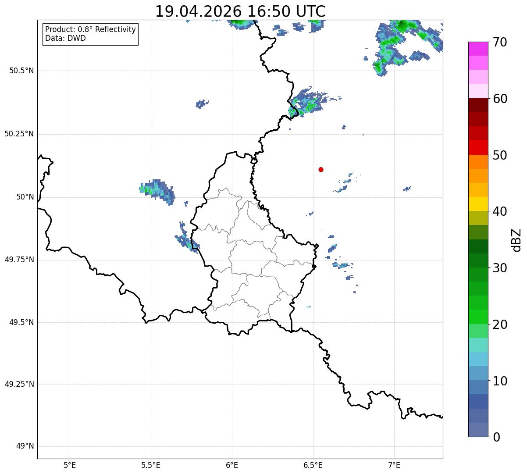The width and height of the screenshot is (527, 474).
Task: Select the Product 0.8° Reflectivity info box
Action: (91, 34)
